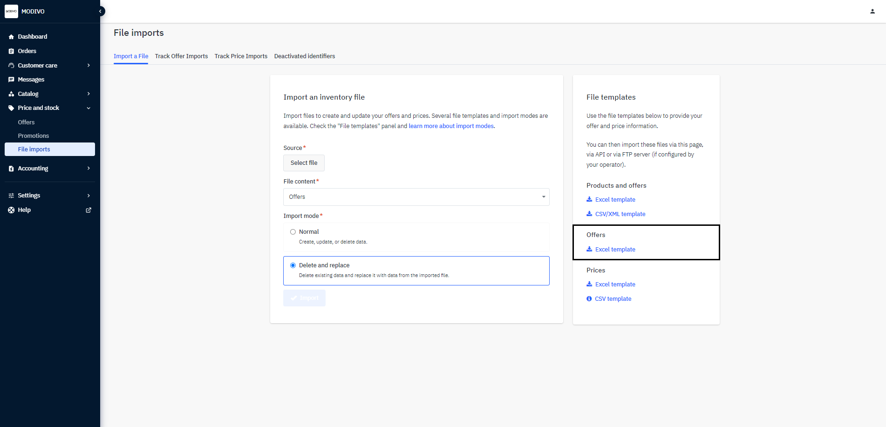Open the Deactivated identifiers tab
886x427 pixels.
tap(304, 56)
